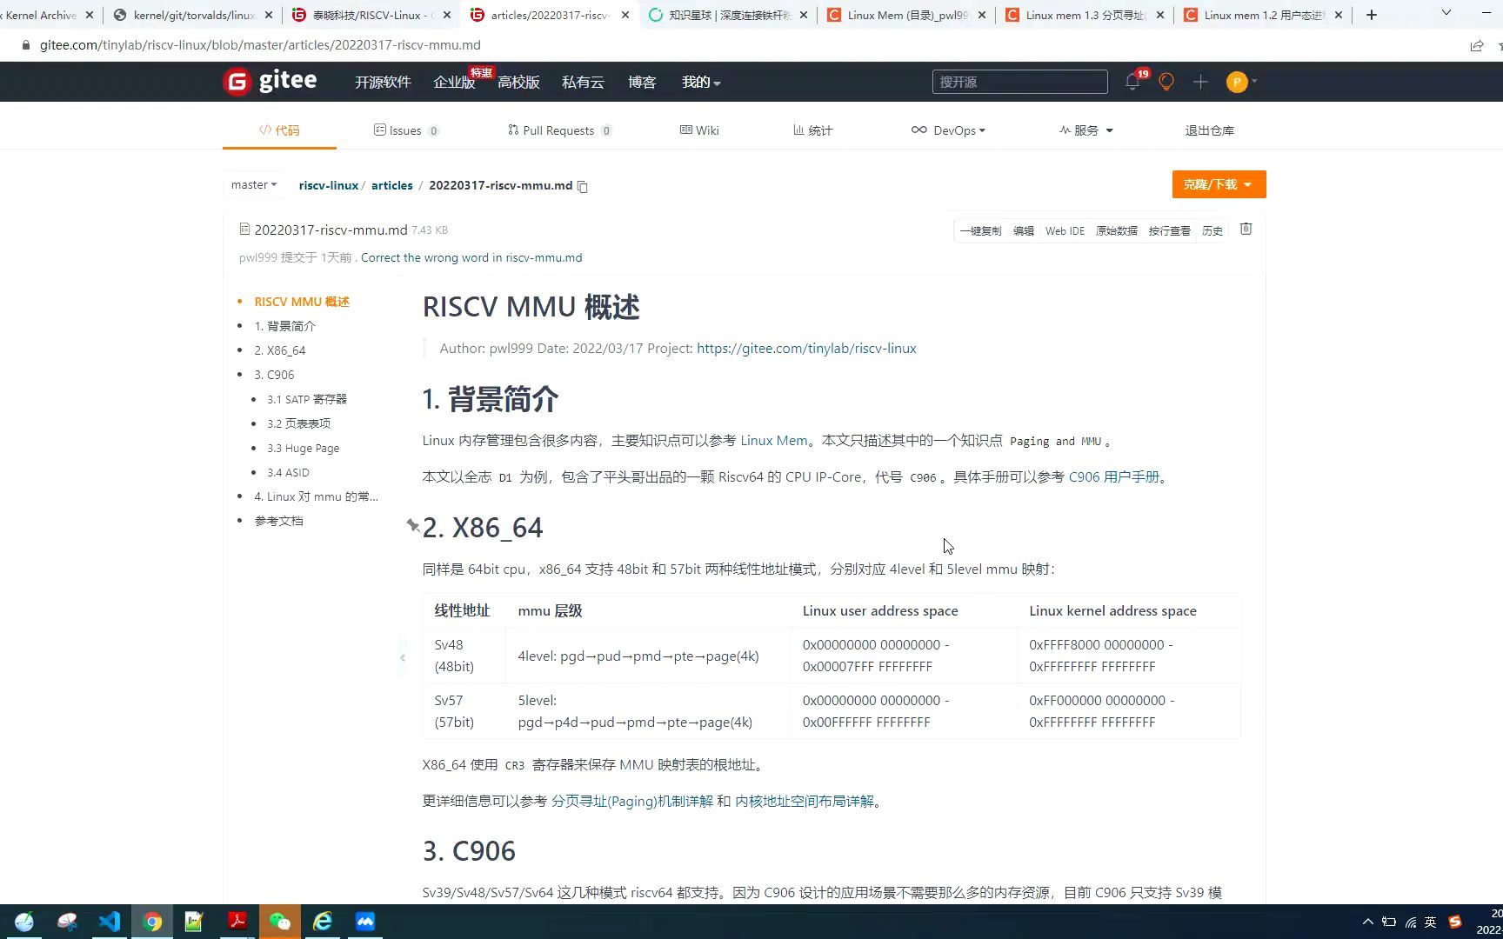Click the 按行查看 button

tap(1169, 230)
